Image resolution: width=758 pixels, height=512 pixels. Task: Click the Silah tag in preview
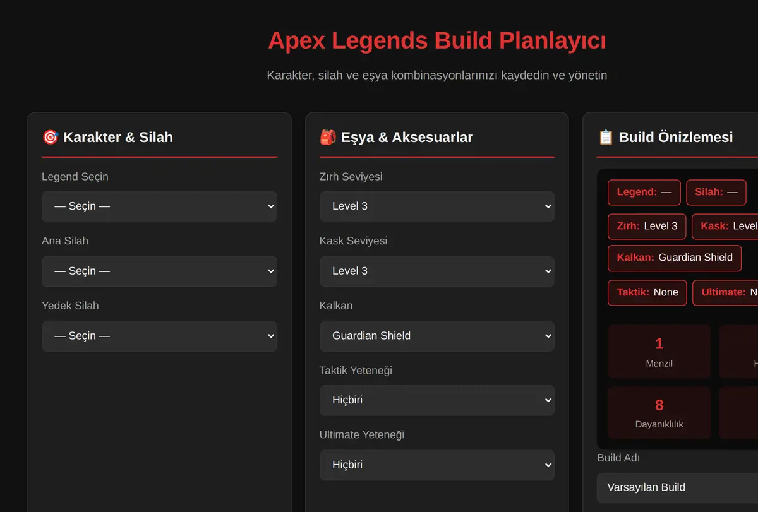tap(716, 192)
